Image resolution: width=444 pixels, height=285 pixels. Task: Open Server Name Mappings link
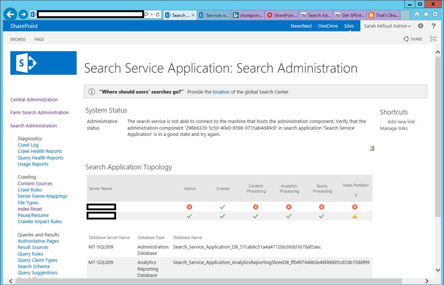click(43, 196)
